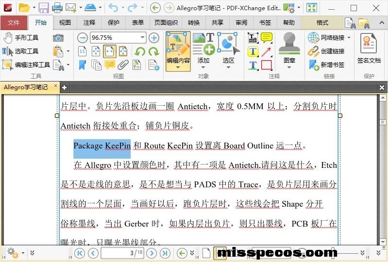Toggle Fit Page view mode
This screenshot has height=262, width=388.
point(96,51)
